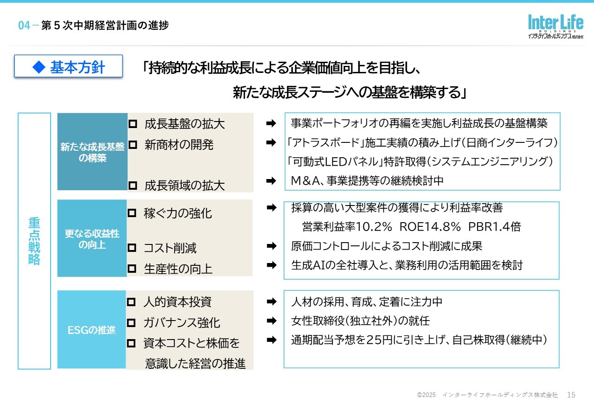
Task: Click the page number 15
Action: tap(571, 395)
